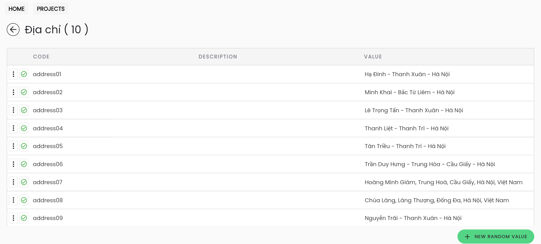Open the three-dot menu for address09
Screen dimensions: 541x244
[13, 218]
